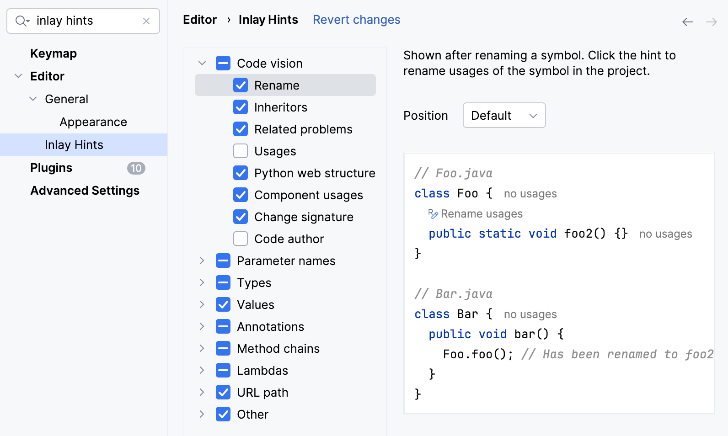The image size is (728, 436).
Task: Navigate back with the left arrow
Action: point(688,22)
